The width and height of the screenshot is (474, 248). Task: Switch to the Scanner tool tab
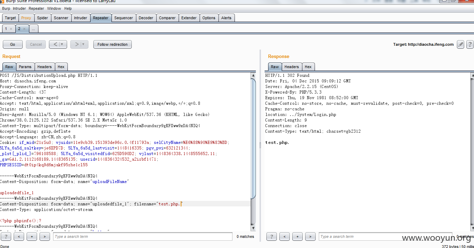[61, 18]
